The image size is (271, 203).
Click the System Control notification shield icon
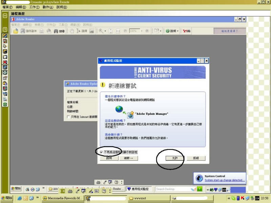pyautogui.click(x=199, y=178)
